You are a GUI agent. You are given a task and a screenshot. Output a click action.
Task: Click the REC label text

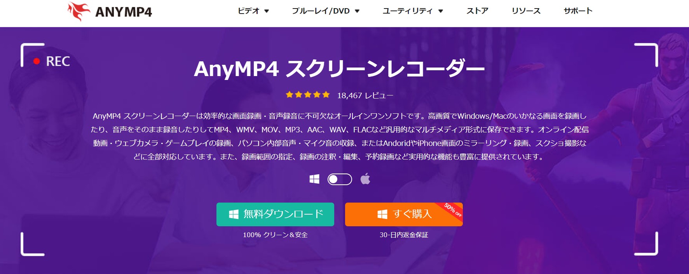click(58, 61)
